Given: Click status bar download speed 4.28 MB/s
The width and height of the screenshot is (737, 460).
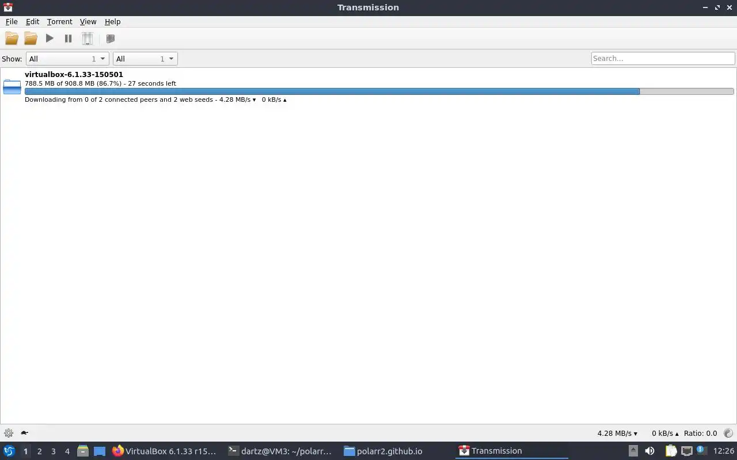Looking at the screenshot, I should click(617, 433).
